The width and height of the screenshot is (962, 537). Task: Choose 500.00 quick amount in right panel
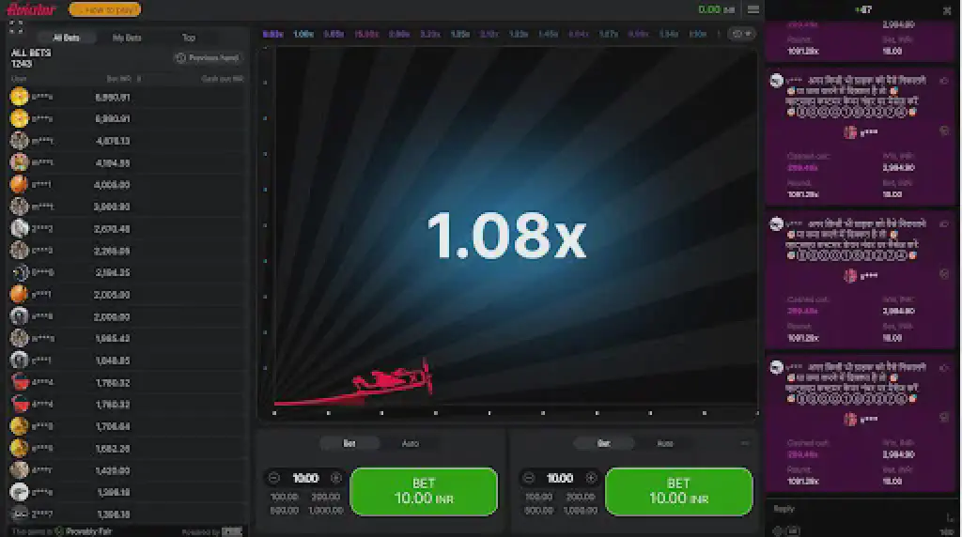538,510
